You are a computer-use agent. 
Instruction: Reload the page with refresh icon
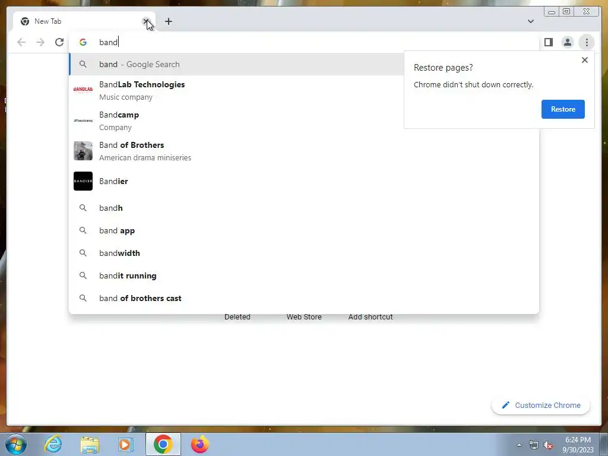click(x=59, y=42)
